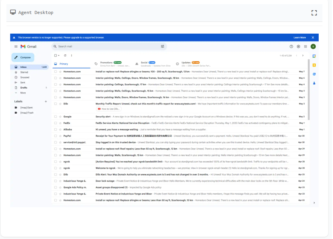Click the 1–50 of 2,334 page counter

(286, 56)
